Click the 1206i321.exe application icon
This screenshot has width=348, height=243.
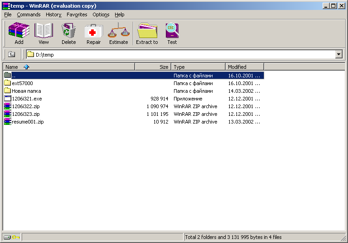click(x=8, y=99)
